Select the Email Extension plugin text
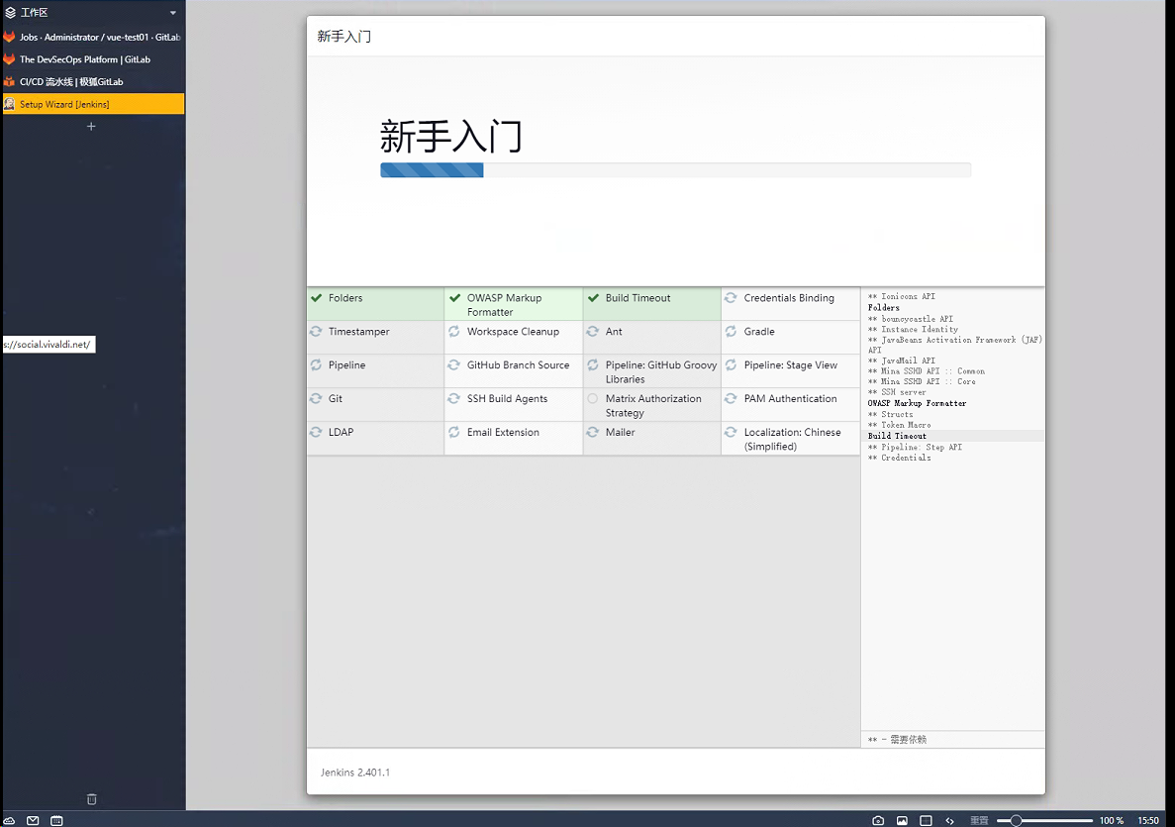This screenshot has width=1175, height=827. 503,432
